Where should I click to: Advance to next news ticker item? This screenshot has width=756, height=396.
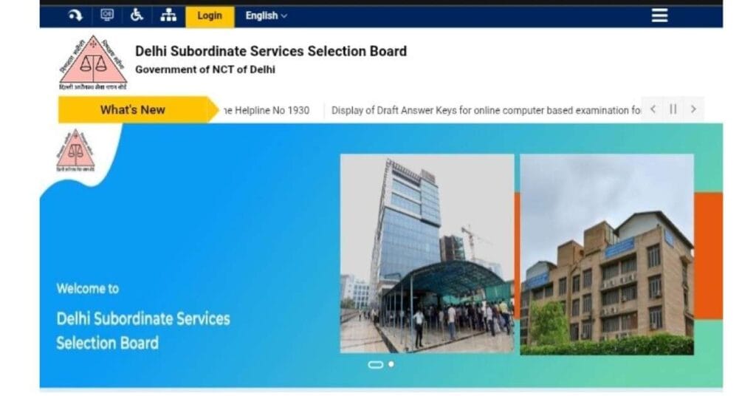pyautogui.click(x=693, y=109)
